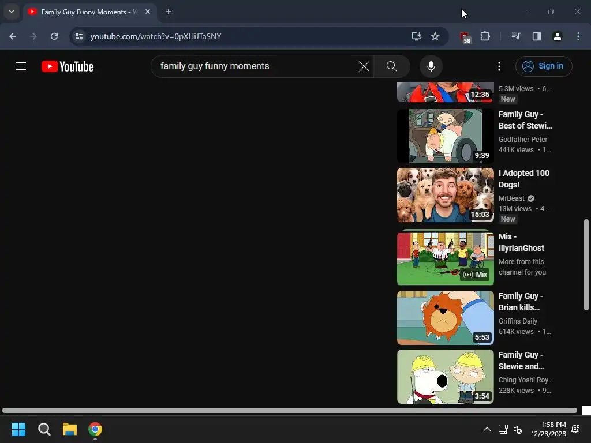The image size is (591, 443).
Task: Open the YouTube guide hamburger menu
Action: pyautogui.click(x=21, y=66)
